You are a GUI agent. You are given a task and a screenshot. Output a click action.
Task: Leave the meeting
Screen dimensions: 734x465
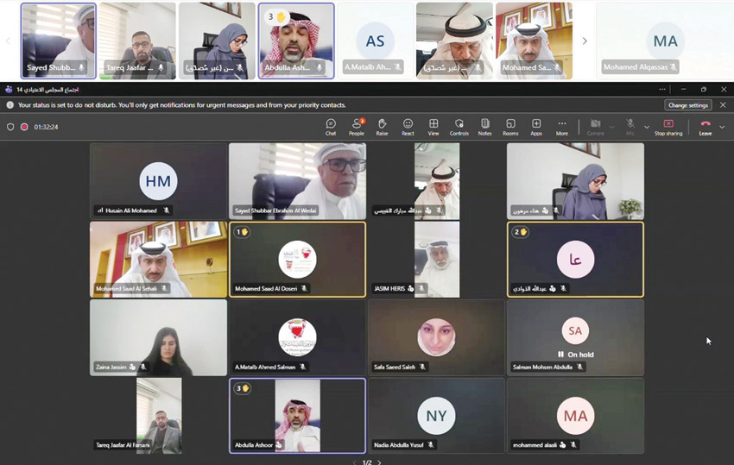705,127
